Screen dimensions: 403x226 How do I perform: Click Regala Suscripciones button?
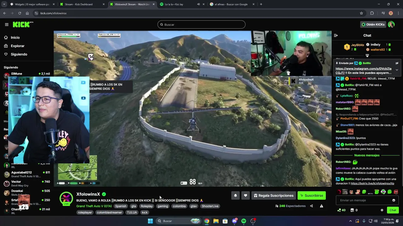(274, 196)
